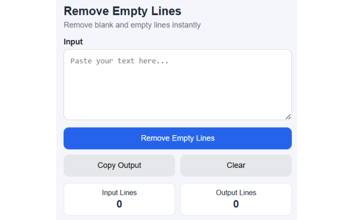Click the white page margin left of panel

tap(28, 110)
